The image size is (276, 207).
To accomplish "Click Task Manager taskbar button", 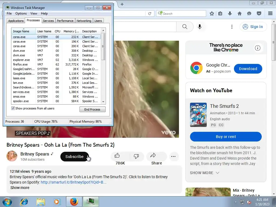I will [91, 202].
